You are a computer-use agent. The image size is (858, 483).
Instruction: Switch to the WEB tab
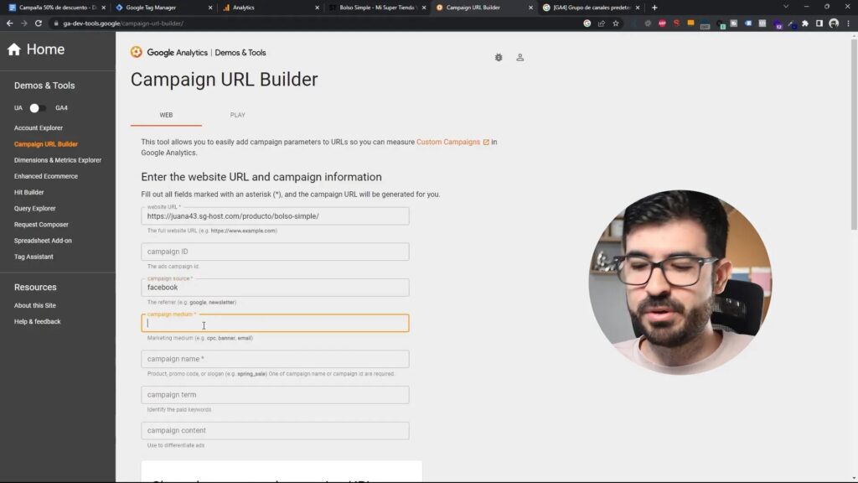(166, 115)
